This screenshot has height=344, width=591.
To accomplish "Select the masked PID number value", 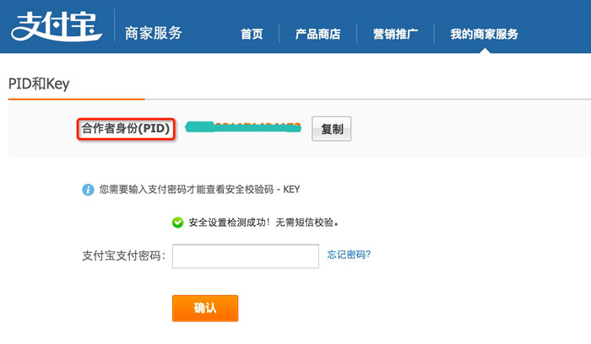I will coord(243,127).
